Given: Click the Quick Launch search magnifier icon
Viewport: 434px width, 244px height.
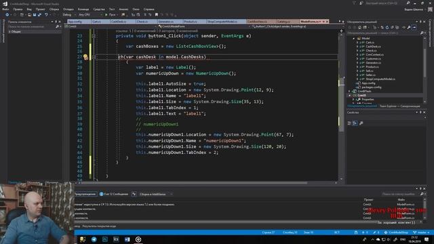Looking at the screenshot, I should click(408, 3).
